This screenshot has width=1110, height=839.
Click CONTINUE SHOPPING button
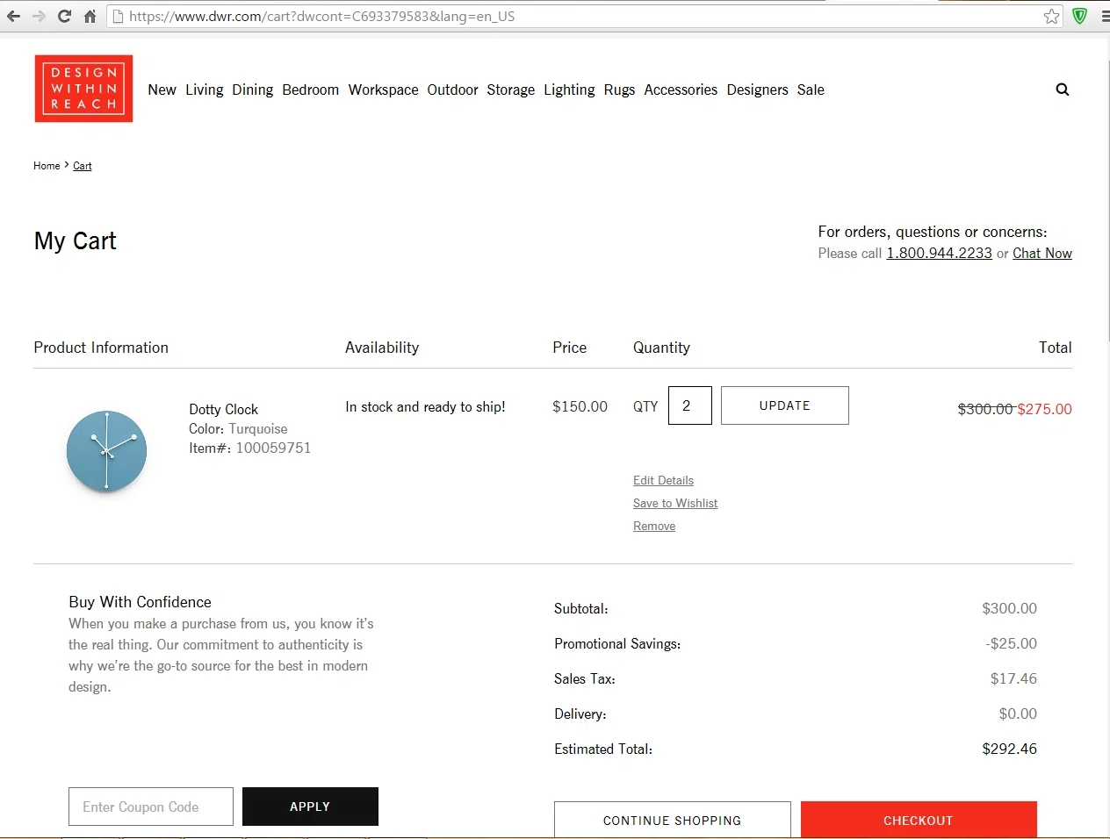point(673,820)
